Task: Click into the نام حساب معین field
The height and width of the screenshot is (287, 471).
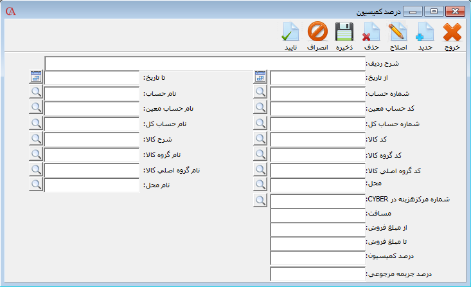Action: pyautogui.click(x=93, y=108)
